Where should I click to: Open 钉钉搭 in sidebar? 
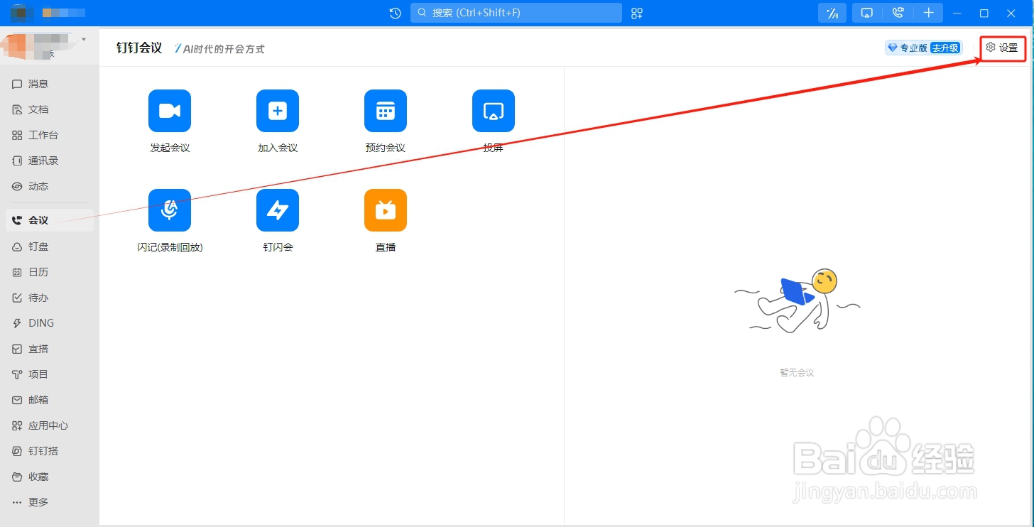point(50,451)
